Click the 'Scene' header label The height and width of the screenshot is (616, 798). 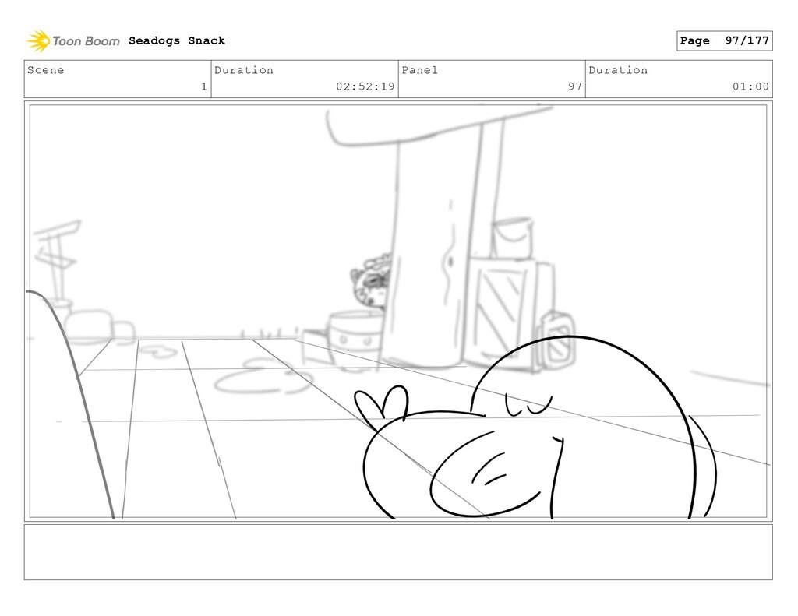(x=46, y=70)
